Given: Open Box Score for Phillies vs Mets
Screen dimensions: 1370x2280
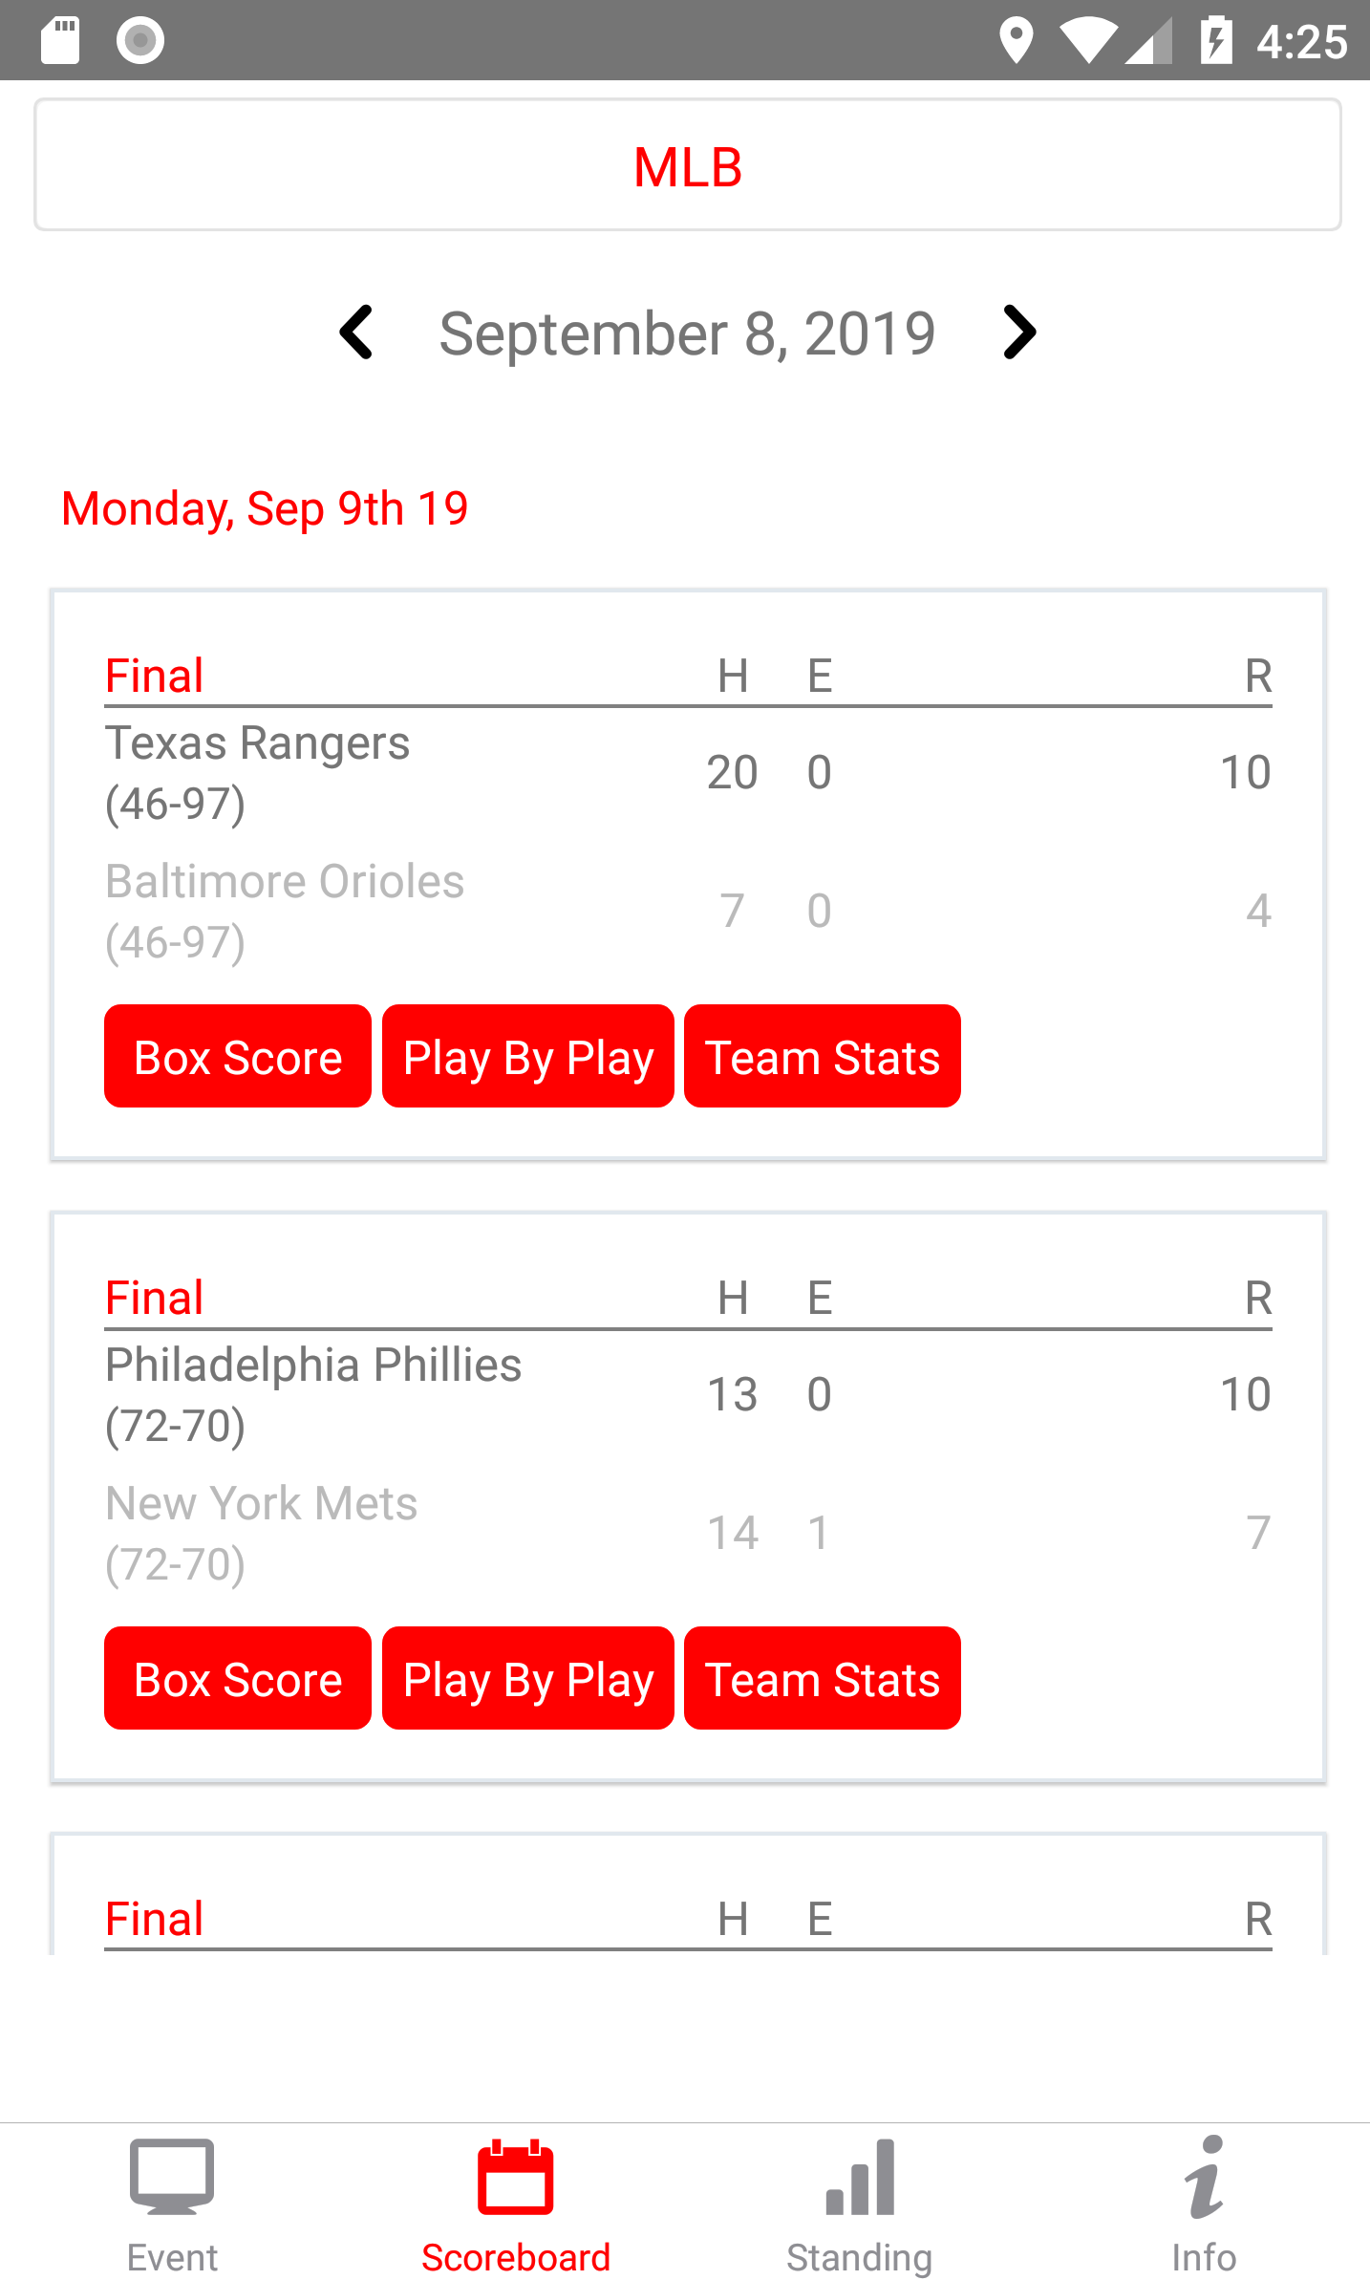Looking at the screenshot, I should (238, 1678).
